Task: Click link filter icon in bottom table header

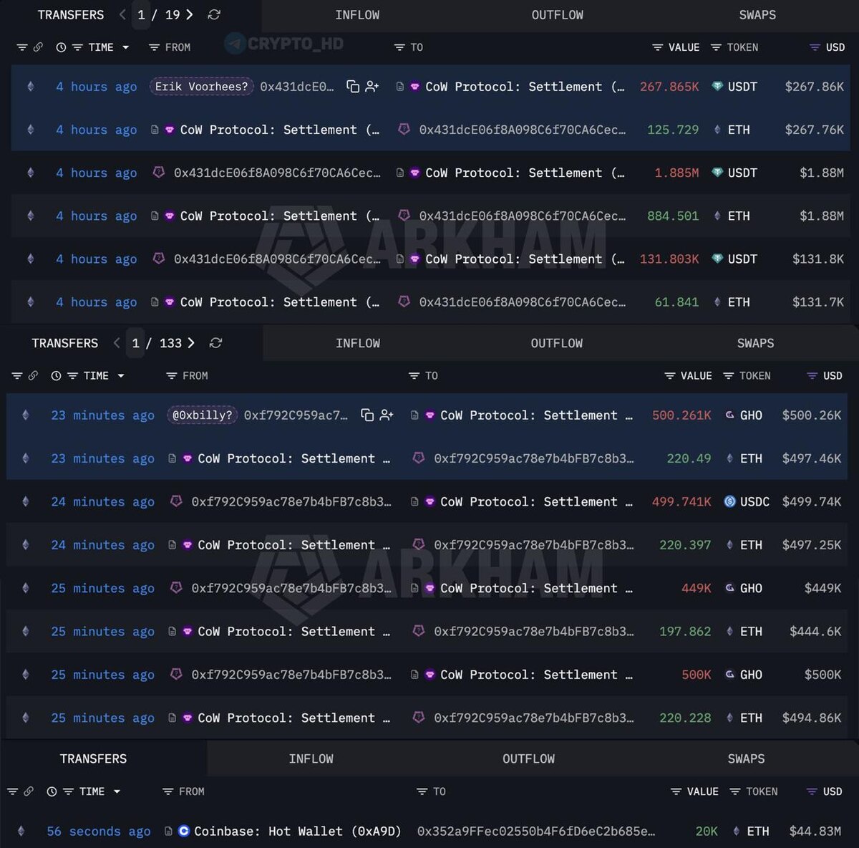Action: coord(29,791)
